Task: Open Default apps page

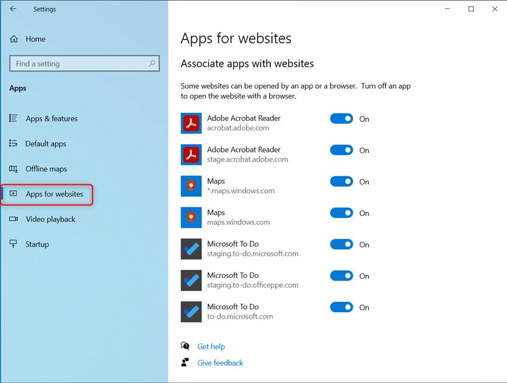Action: 46,143
